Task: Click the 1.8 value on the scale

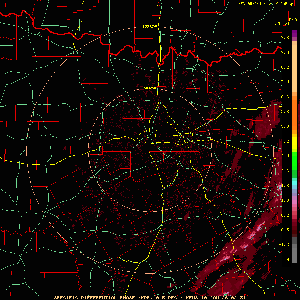Action: pyautogui.click(x=285, y=186)
